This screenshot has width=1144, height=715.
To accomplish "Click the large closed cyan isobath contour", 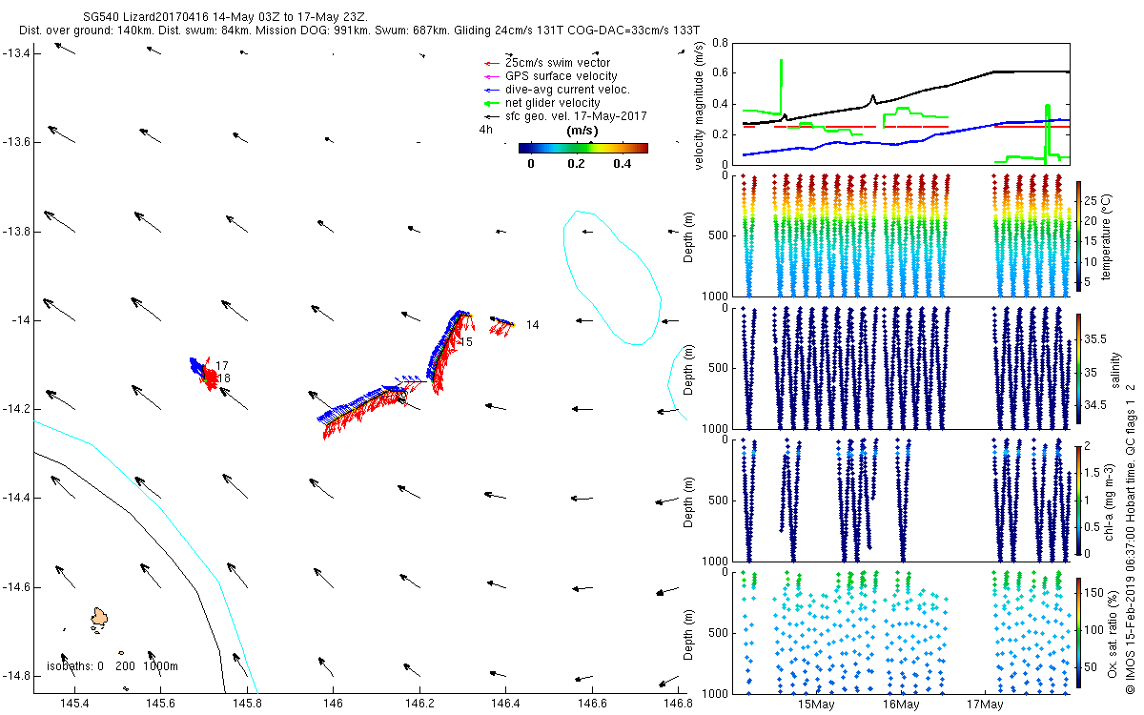I will (612, 276).
